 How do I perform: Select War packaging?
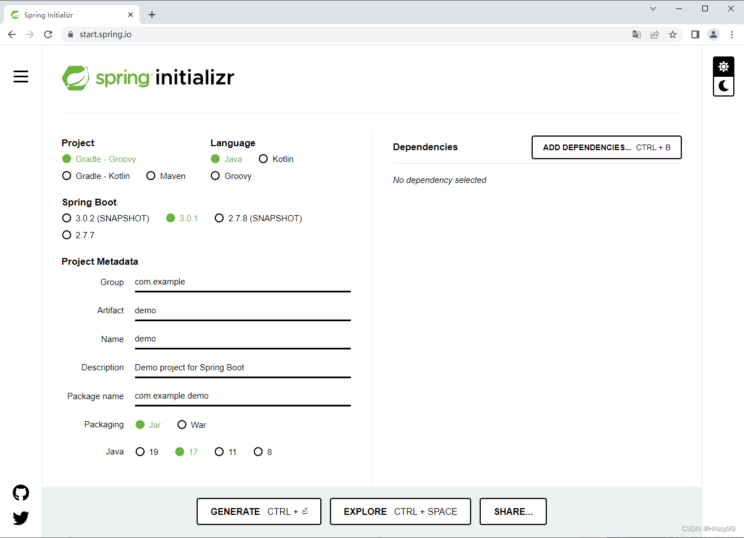click(192, 425)
